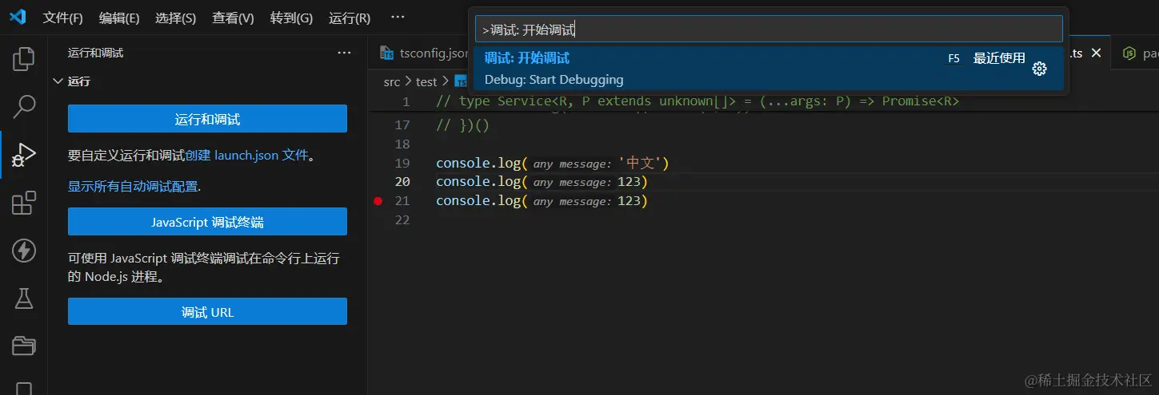Open the Extensions view icon
The width and height of the screenshot is (1159, 395).
pyautogui.click(x=23, y=203)
